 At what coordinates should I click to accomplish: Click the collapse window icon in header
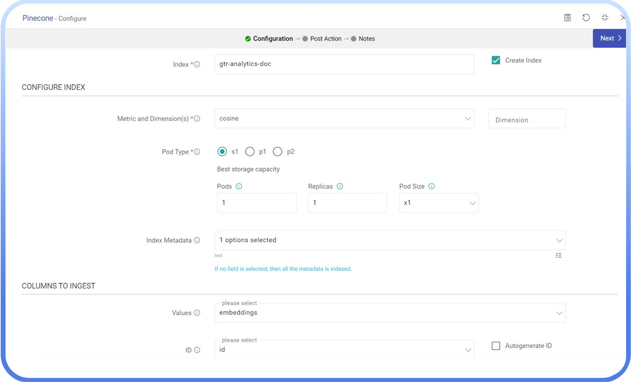coord(605,17)
